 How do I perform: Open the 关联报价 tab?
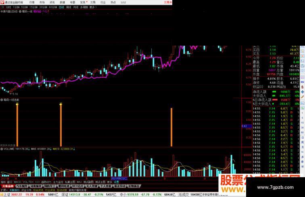click(x=15, y=190)
